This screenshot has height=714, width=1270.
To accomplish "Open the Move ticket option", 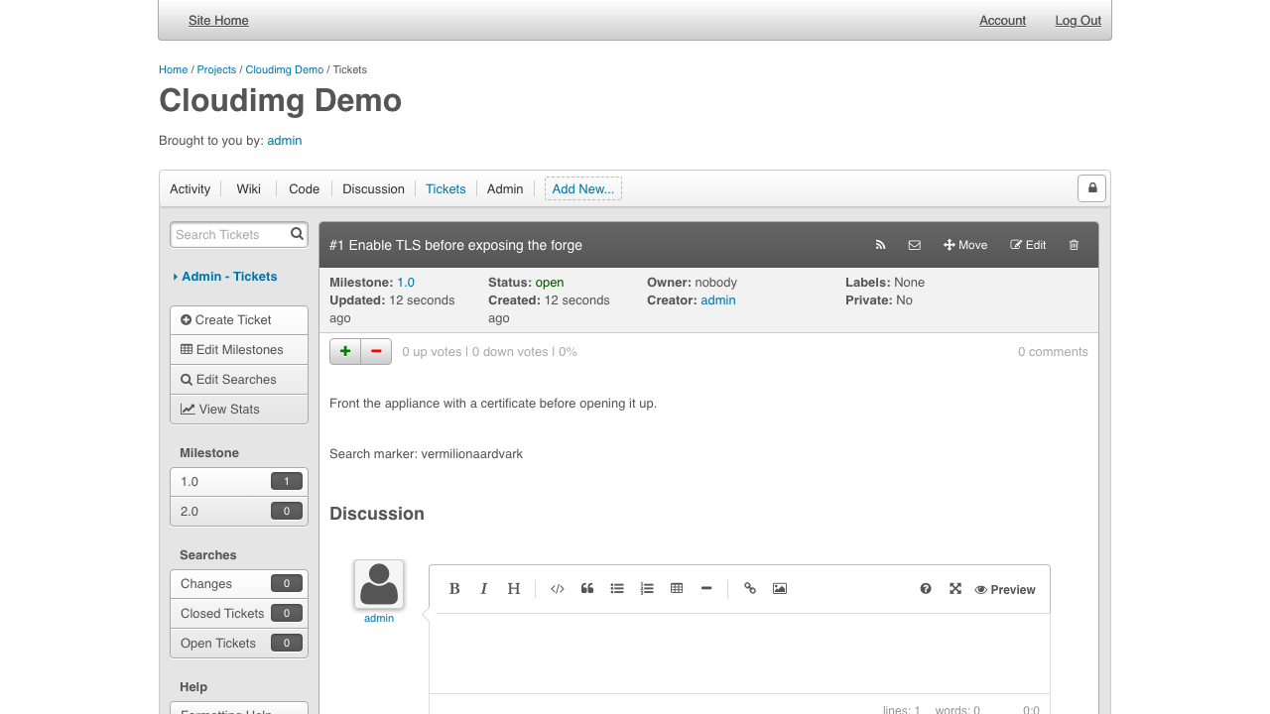I will pyautogui.click(x=965, y=245).
